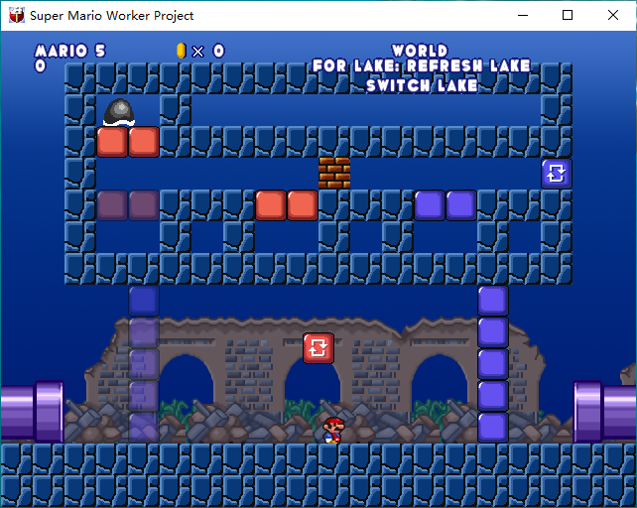The height and width of the screenshot is (508, 637).
Task: Click the WORLD label text
Action: point(420,51)
